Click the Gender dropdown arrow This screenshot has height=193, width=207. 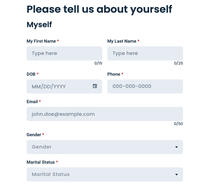176,147
